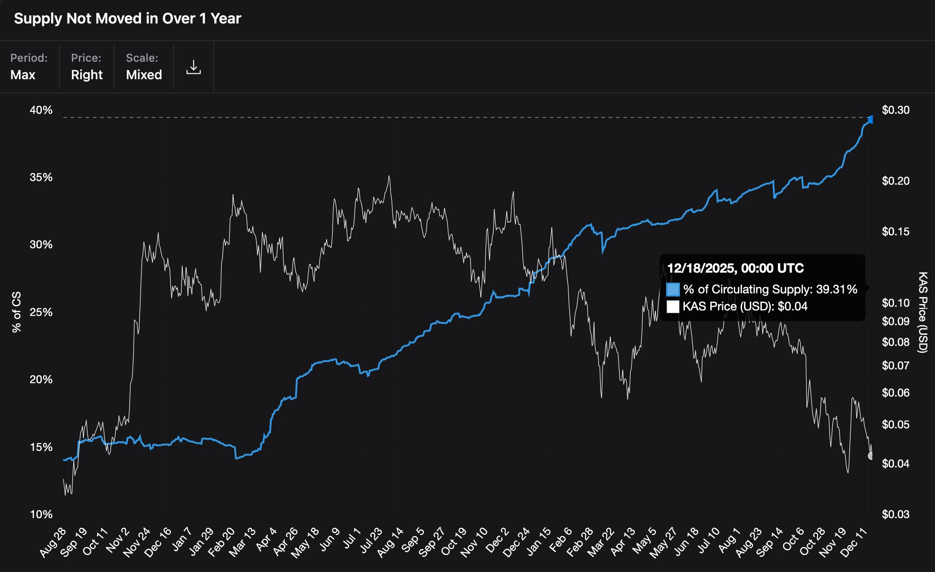Click the Feb 28 x-axis label
This screenshot has width=935, height=572.
(581, 542)
